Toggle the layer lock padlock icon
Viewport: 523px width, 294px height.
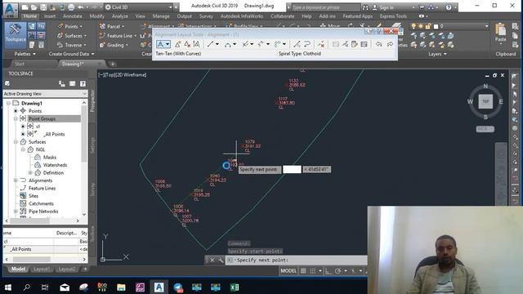428,26
